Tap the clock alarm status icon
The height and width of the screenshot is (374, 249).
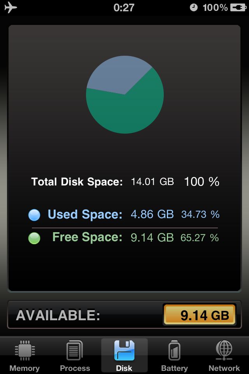click(194, 7)
